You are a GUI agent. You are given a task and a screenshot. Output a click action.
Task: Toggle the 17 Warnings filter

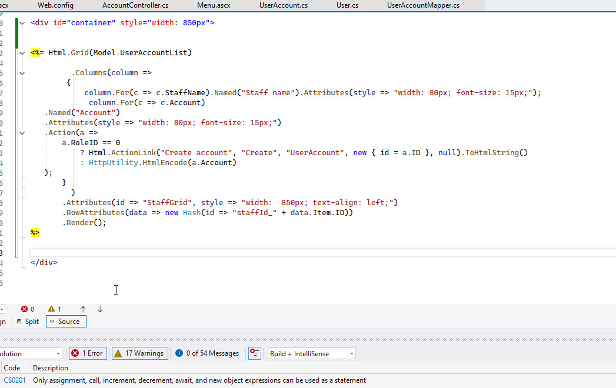pyautogui.click(x=140, y=353)
